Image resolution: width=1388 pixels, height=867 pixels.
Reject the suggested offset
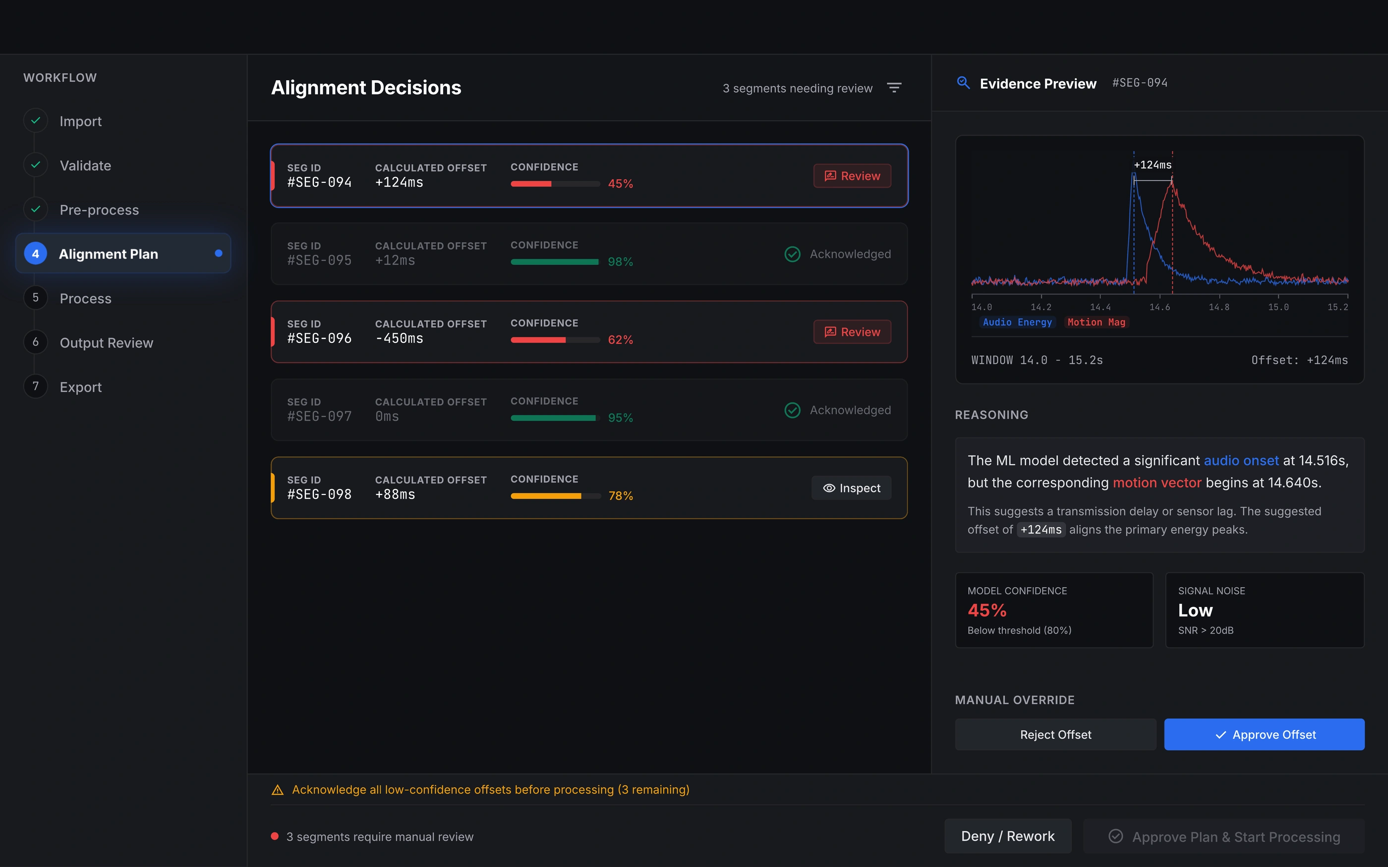tap(1055, 735)
